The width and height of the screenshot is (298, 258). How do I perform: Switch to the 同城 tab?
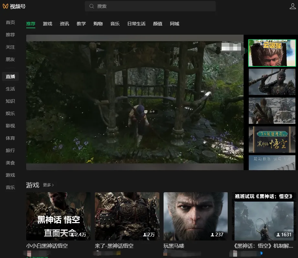(x=174, y=24)
